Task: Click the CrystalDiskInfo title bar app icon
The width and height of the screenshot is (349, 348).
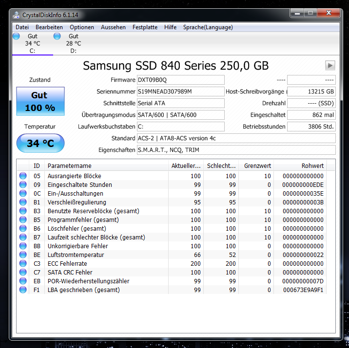Action: coord(16,15)
